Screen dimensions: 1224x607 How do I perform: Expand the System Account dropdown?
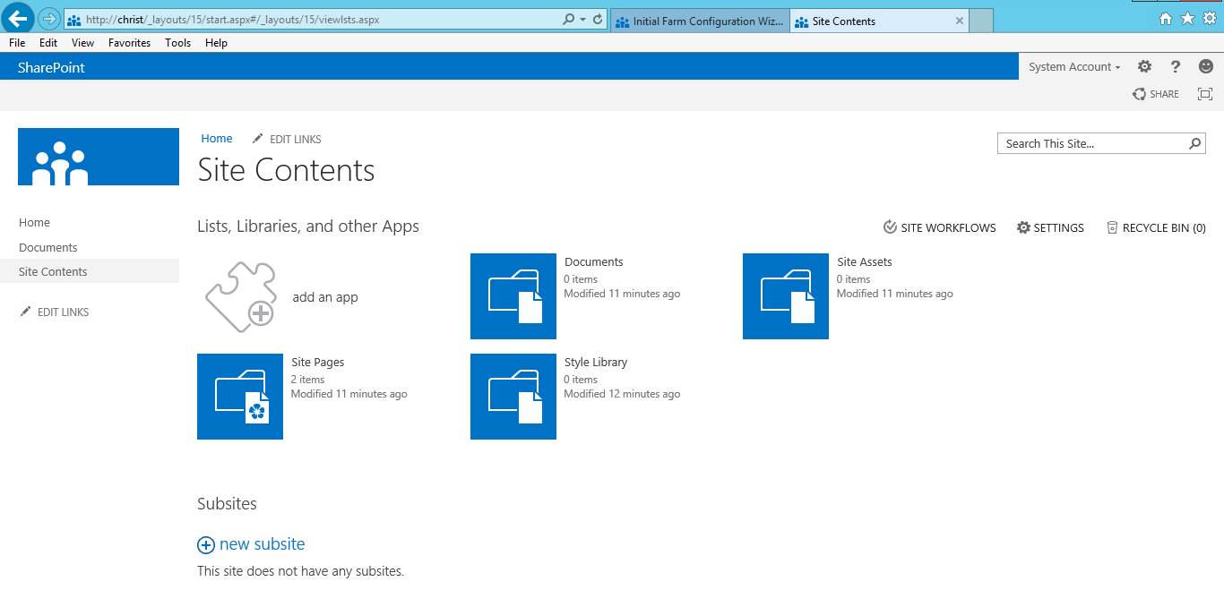(x=1074, y=67)
